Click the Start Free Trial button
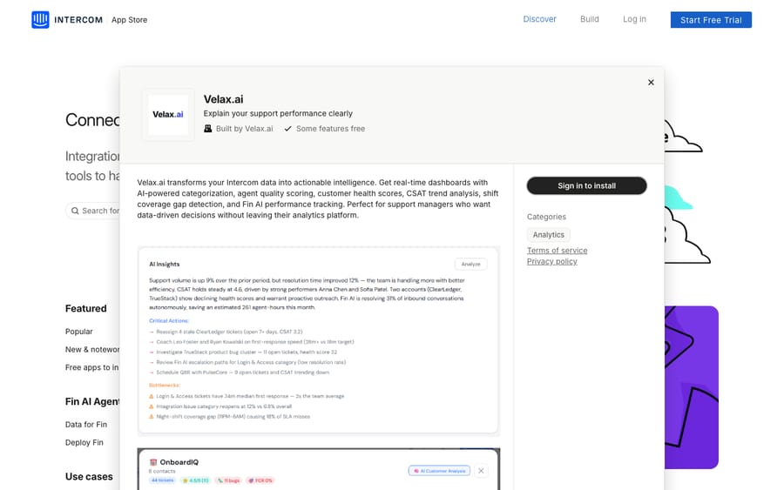This screenshot has width=784, height=490. [x=711, y=20]
